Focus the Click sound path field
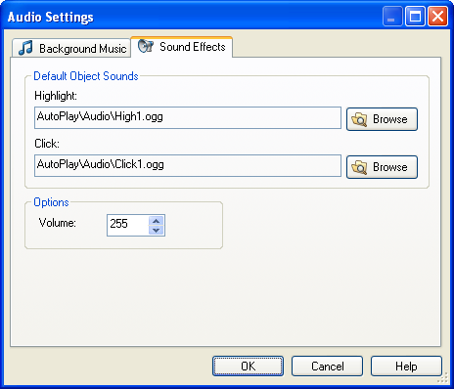The width and height of the screenshot is (454, 389). 188,165
